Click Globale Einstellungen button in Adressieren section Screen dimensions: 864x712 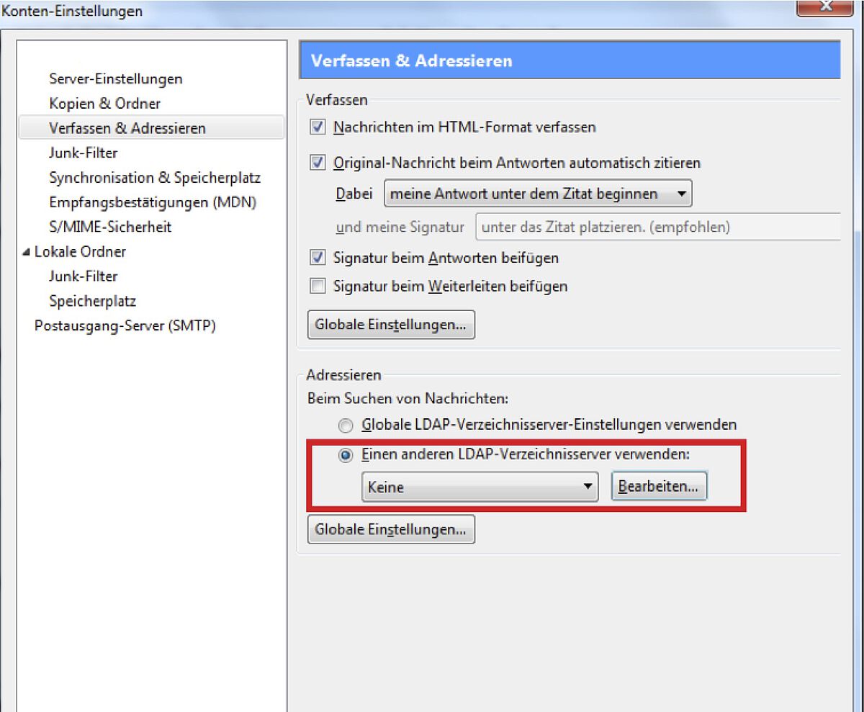point(391,530)
